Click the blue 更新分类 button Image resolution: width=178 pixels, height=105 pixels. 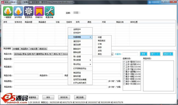[168, 54]
